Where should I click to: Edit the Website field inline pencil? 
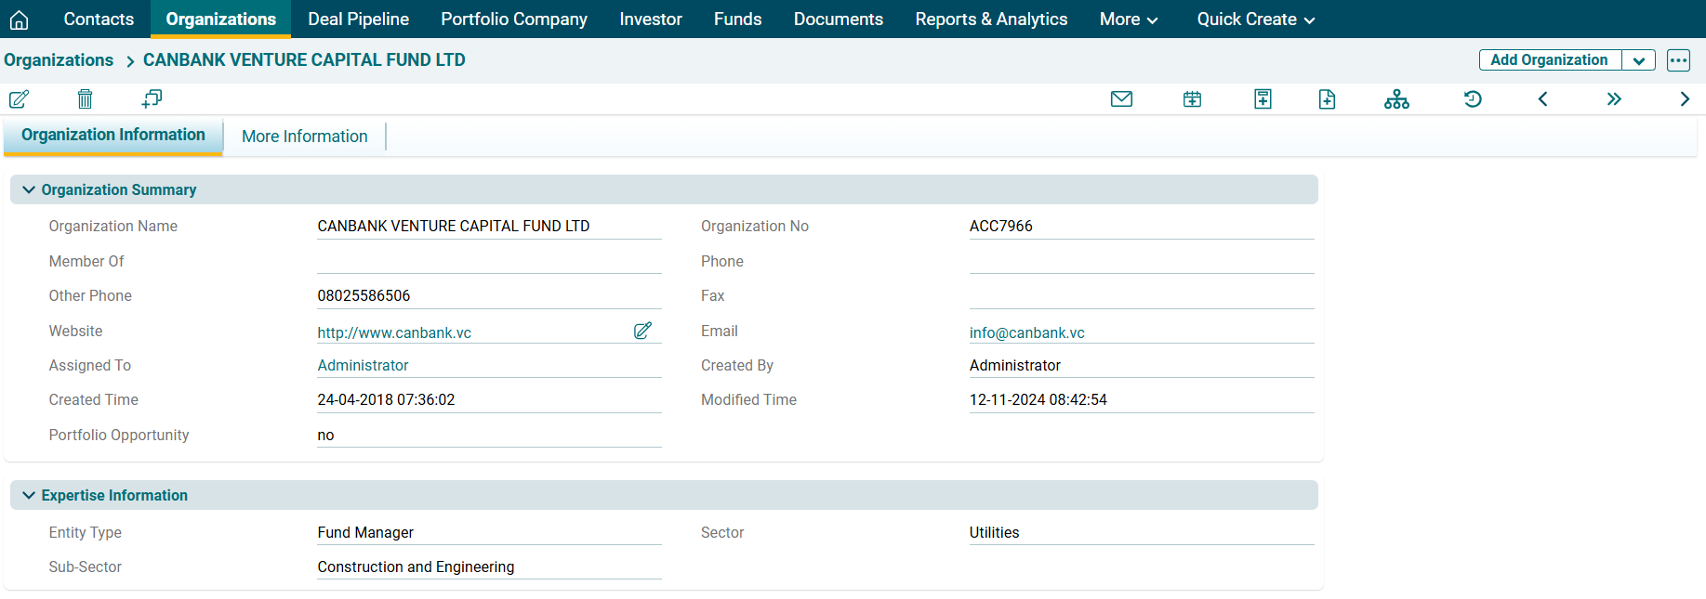click(642, 331)
